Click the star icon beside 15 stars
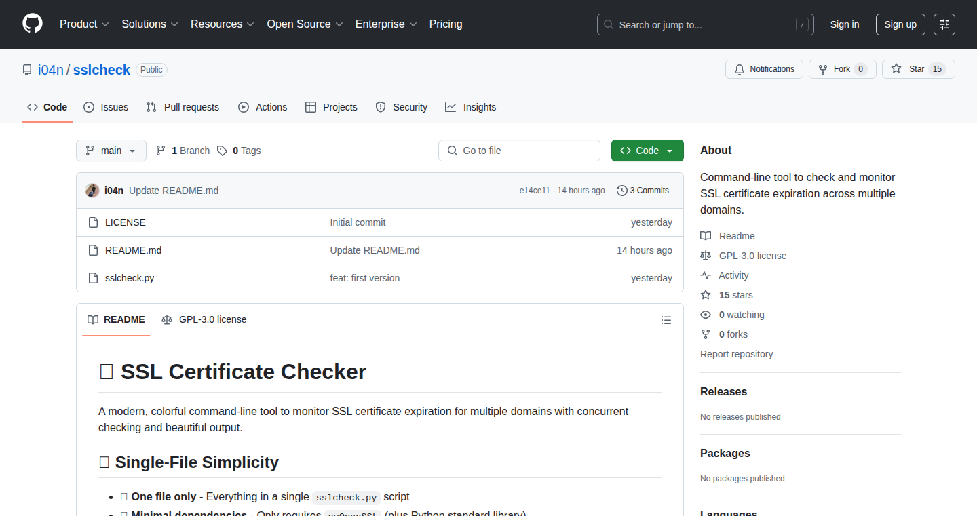 click(x=706, y=295)
